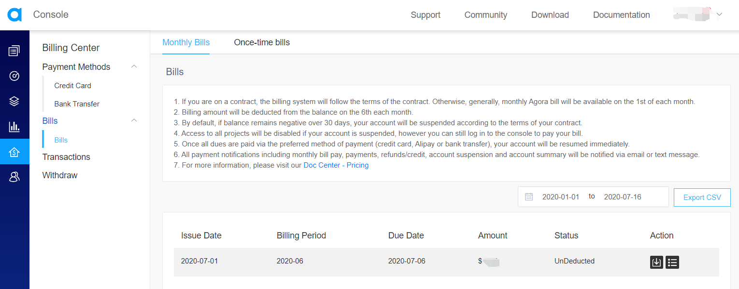Open the usage gauge sidebar icon
This screenshot has height=289, width=739.
click(14, 76)
